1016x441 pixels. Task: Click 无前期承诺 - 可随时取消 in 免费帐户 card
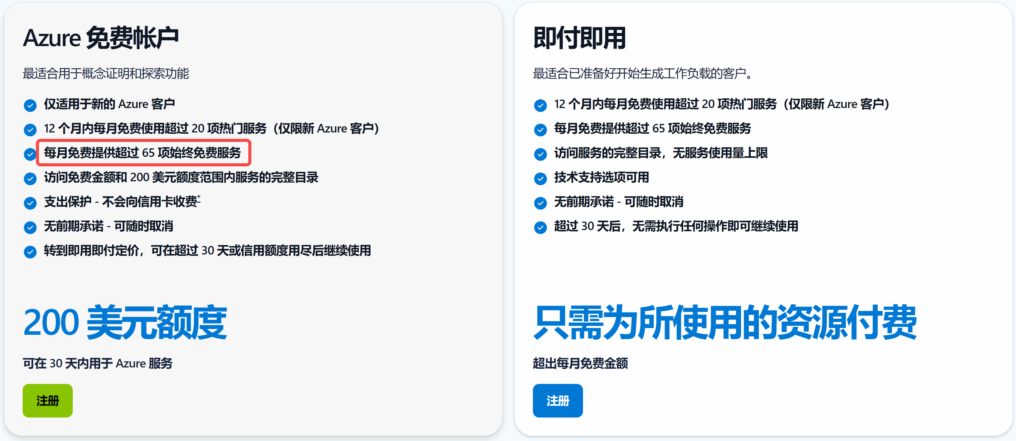108,226
